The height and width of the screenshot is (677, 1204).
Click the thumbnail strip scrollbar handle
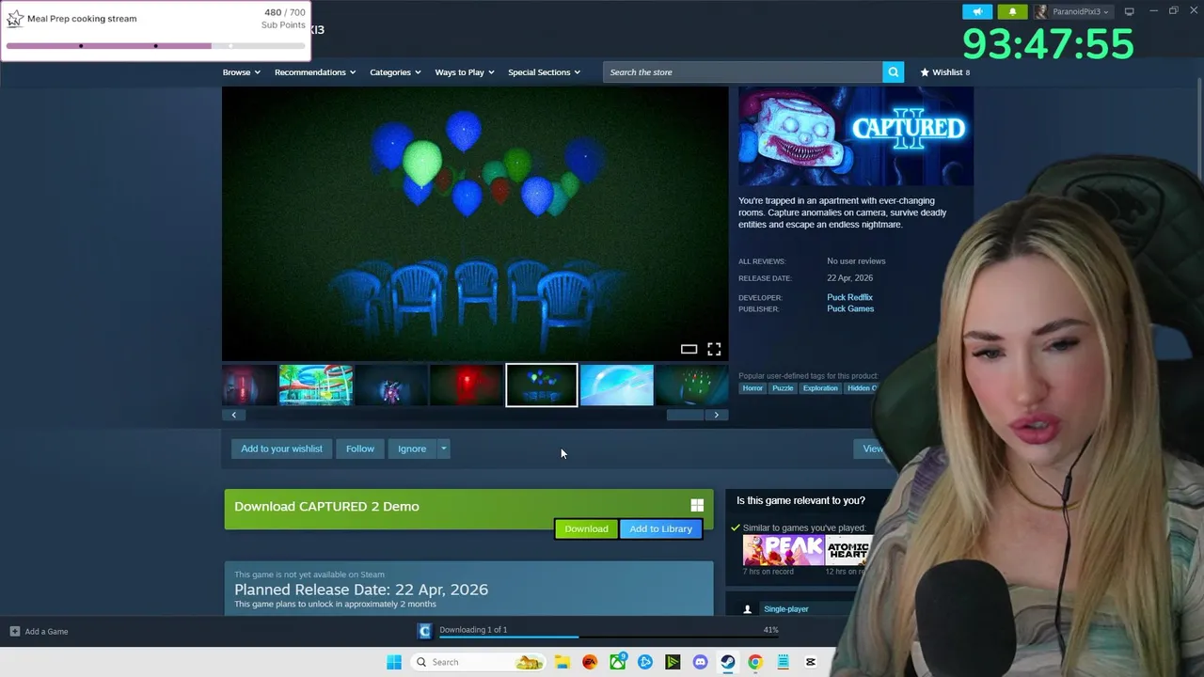685,415
